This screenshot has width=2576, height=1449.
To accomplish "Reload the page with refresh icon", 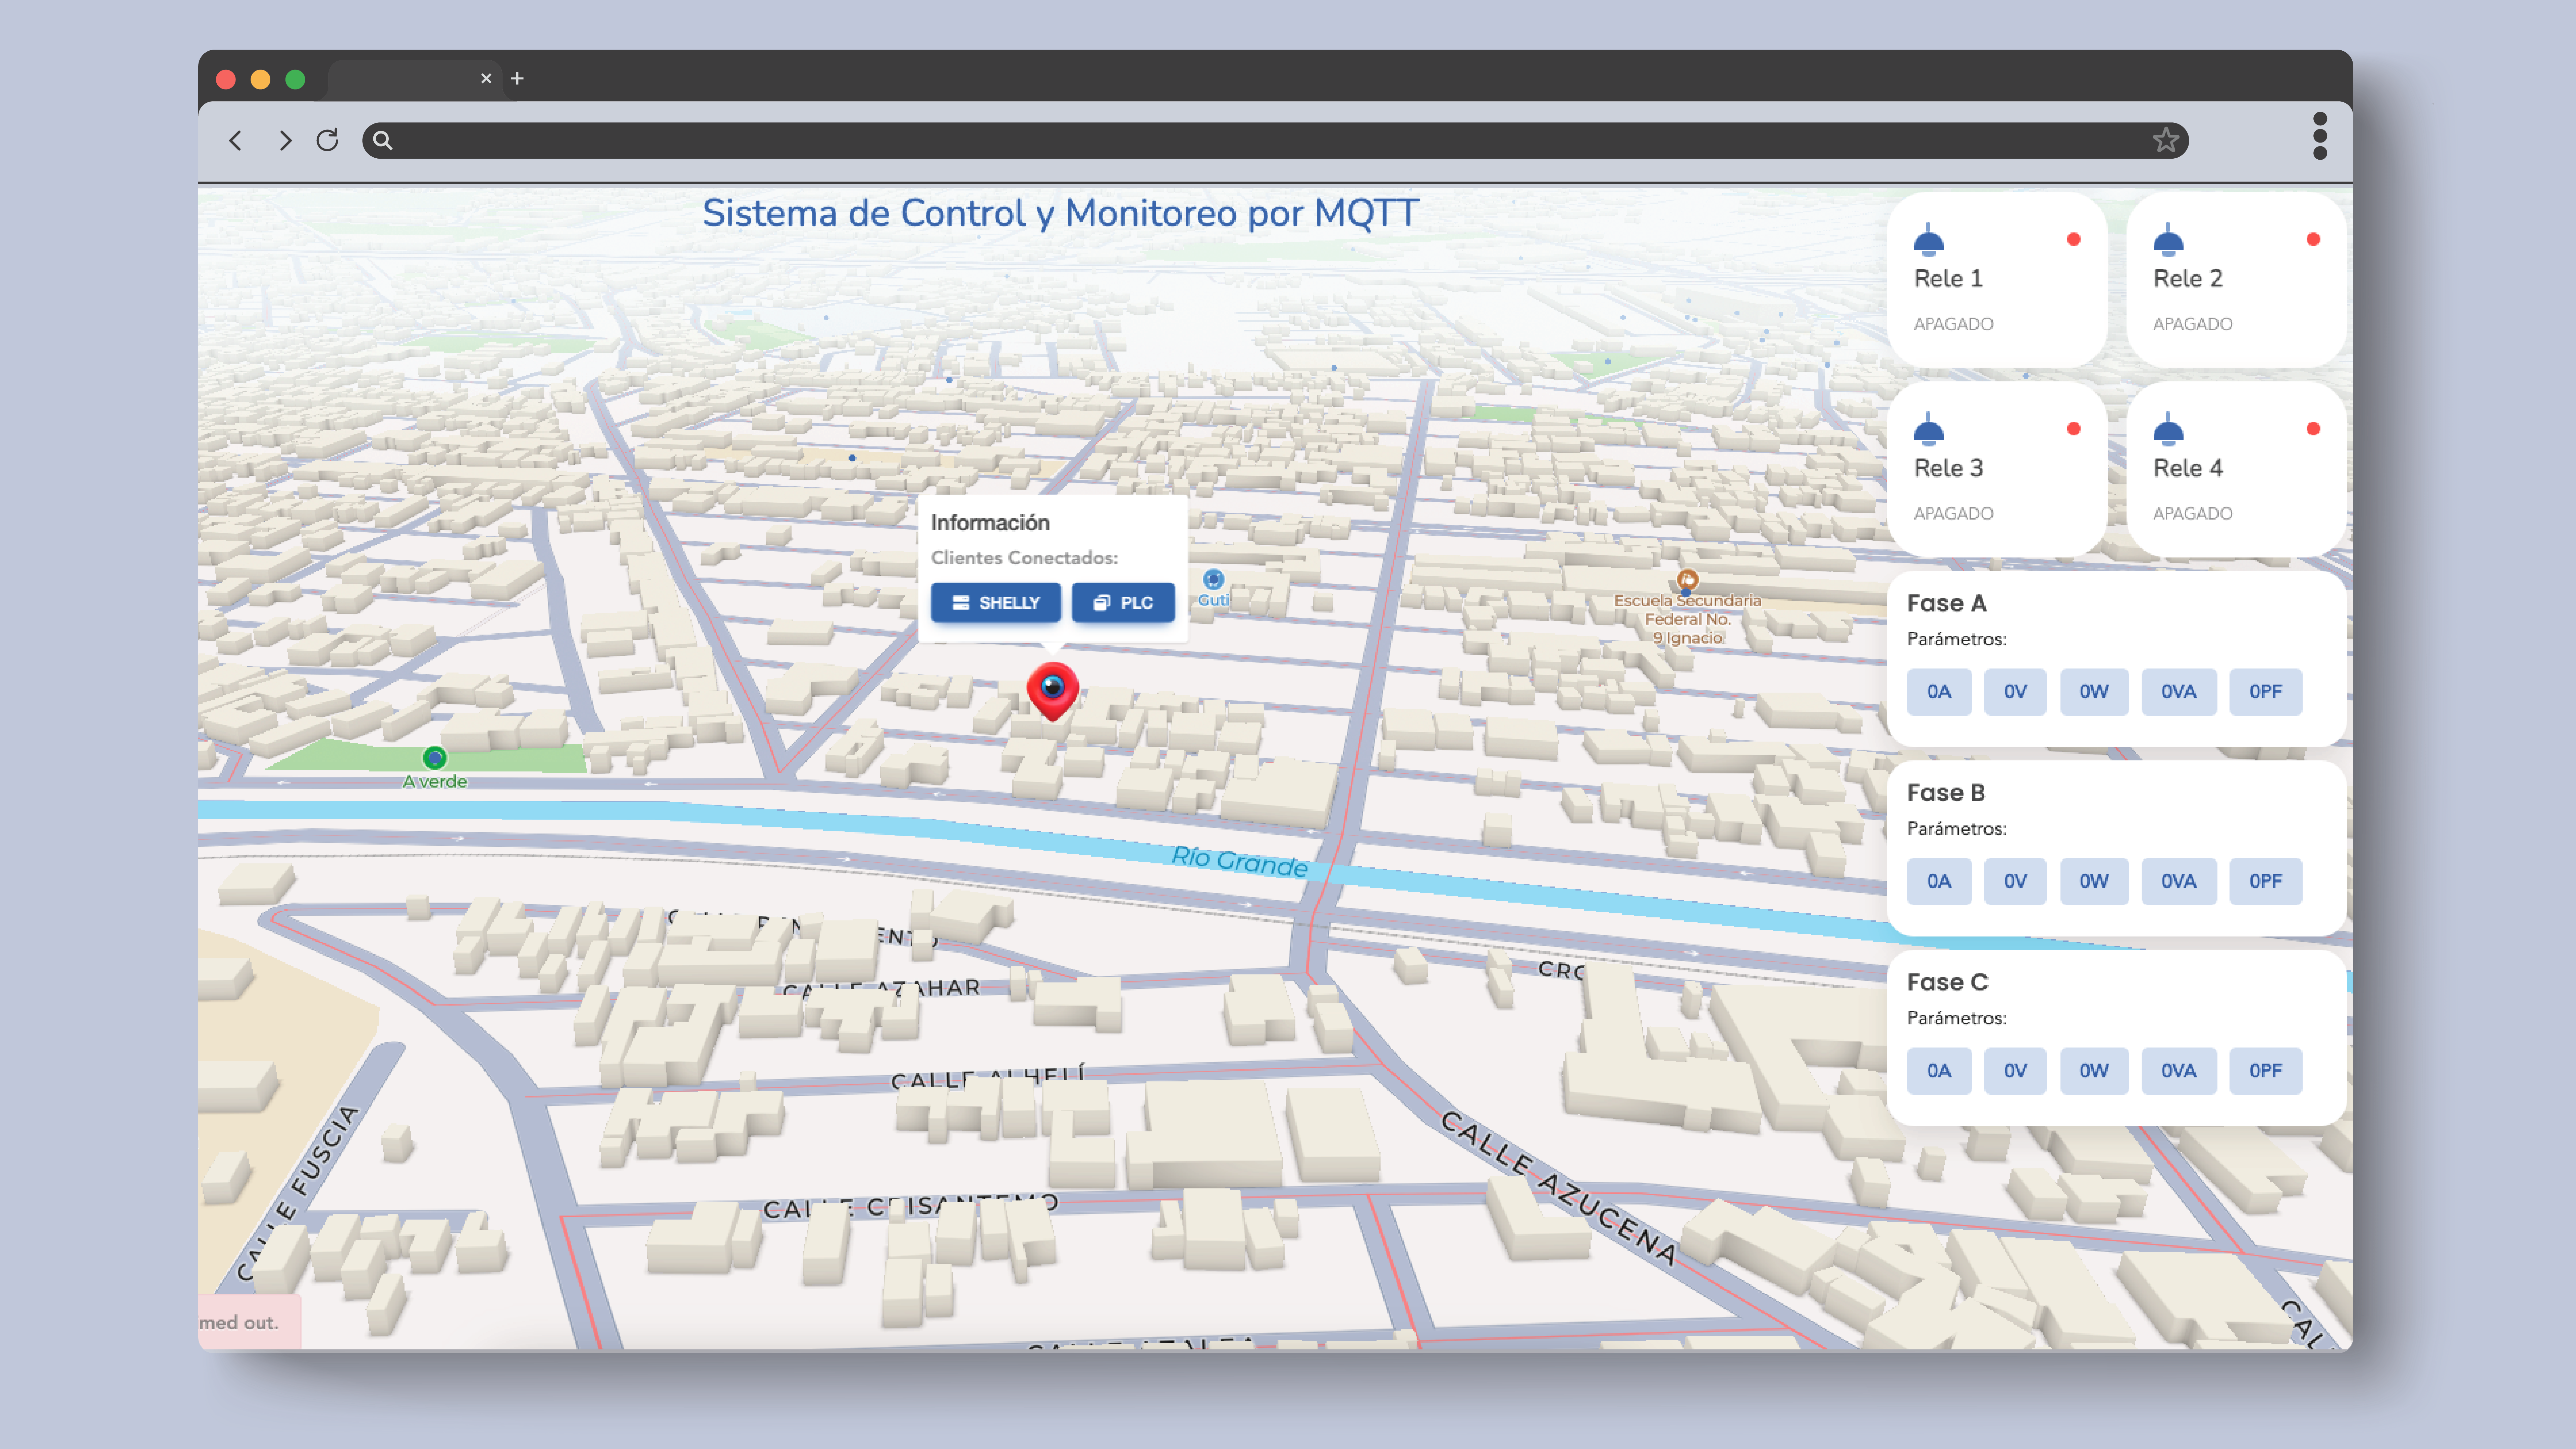I will click(327, 140).
